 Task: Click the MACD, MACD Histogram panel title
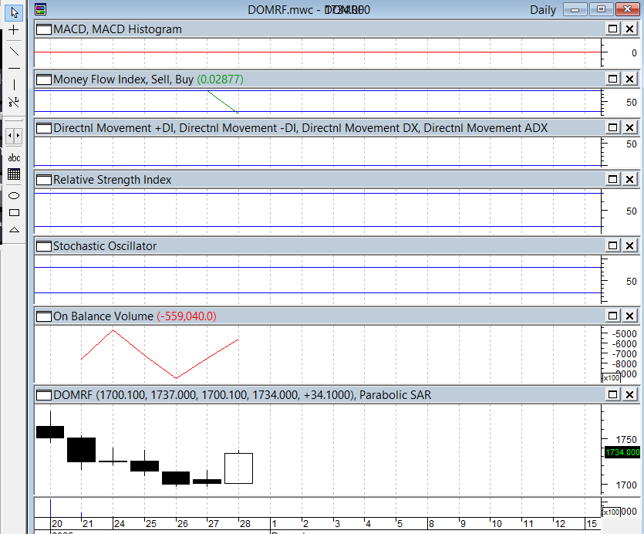[117, 29]
